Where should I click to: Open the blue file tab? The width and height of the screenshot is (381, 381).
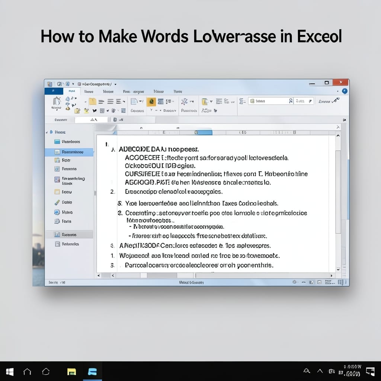click(54, 91)
